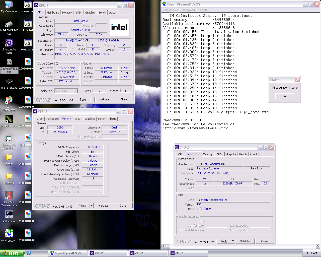Image resolution: width=321 pixels, height=257 pixels.
Task: Click Close button in CPU-Z Memory window
Action: tap(123, 206)
